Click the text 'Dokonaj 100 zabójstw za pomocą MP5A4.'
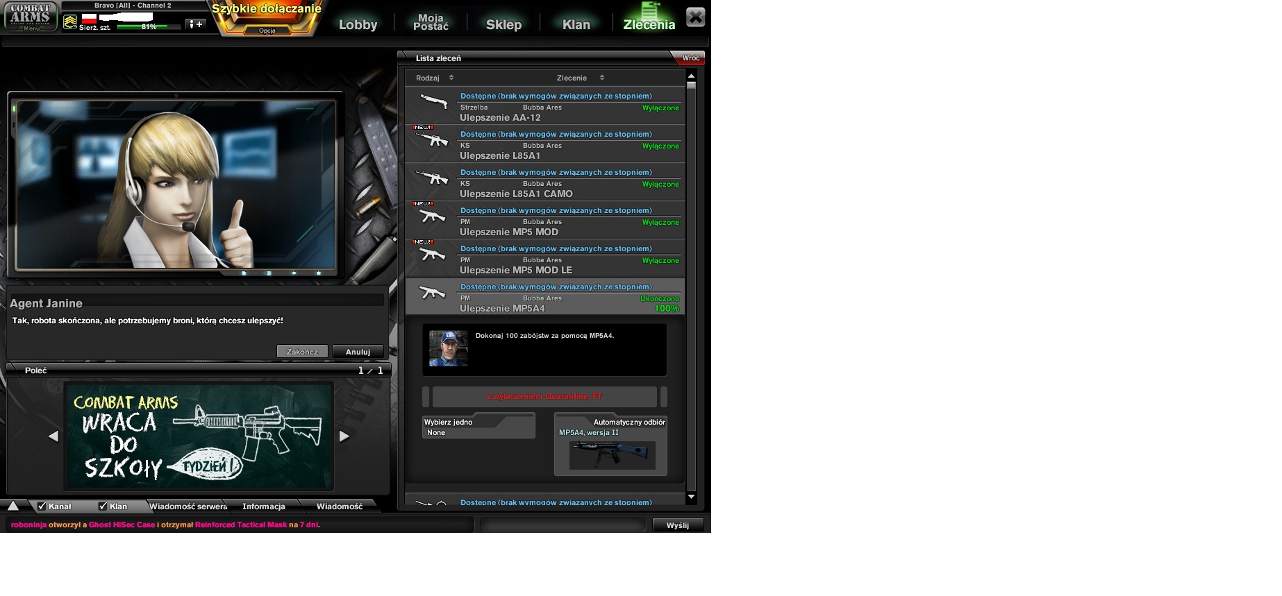1282x596 pixels. click(544, 336)
